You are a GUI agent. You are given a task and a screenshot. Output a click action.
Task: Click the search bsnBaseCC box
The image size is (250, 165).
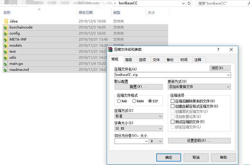(x=223, y=4)
